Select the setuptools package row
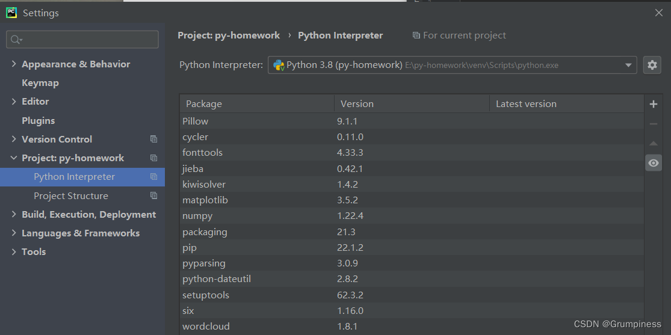Viewport: 671px width, 335px height. click(412, 295)
